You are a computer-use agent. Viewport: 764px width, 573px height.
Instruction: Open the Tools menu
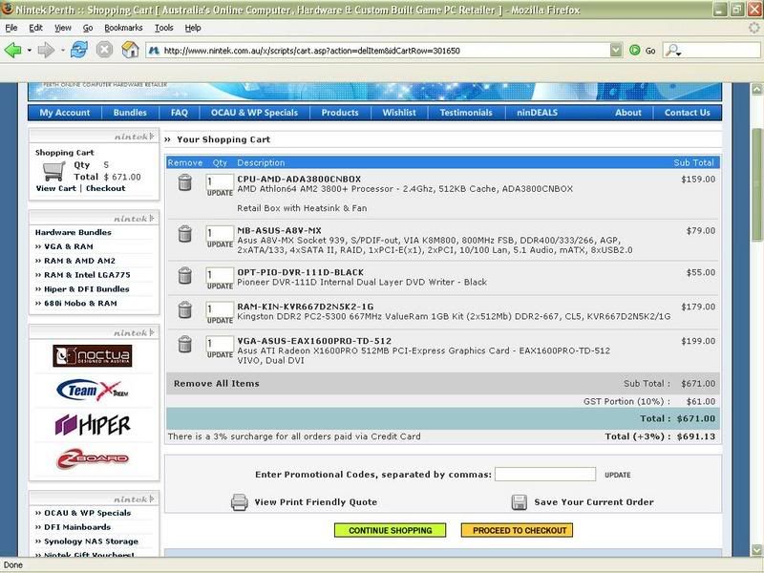(163, 28)
